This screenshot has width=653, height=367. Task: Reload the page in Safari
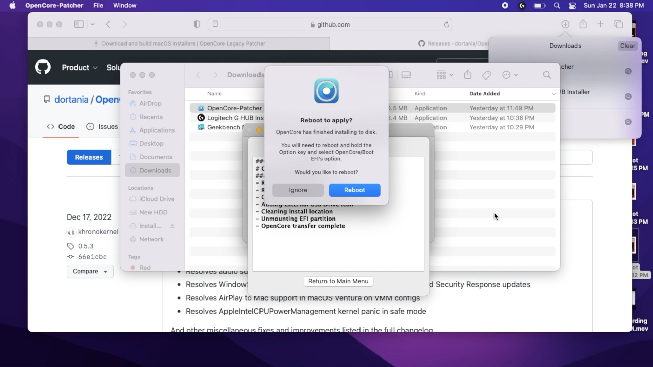pos(446,24)
